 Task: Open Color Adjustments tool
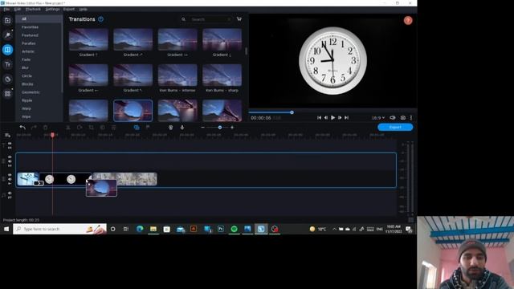(x=102, y=127)
